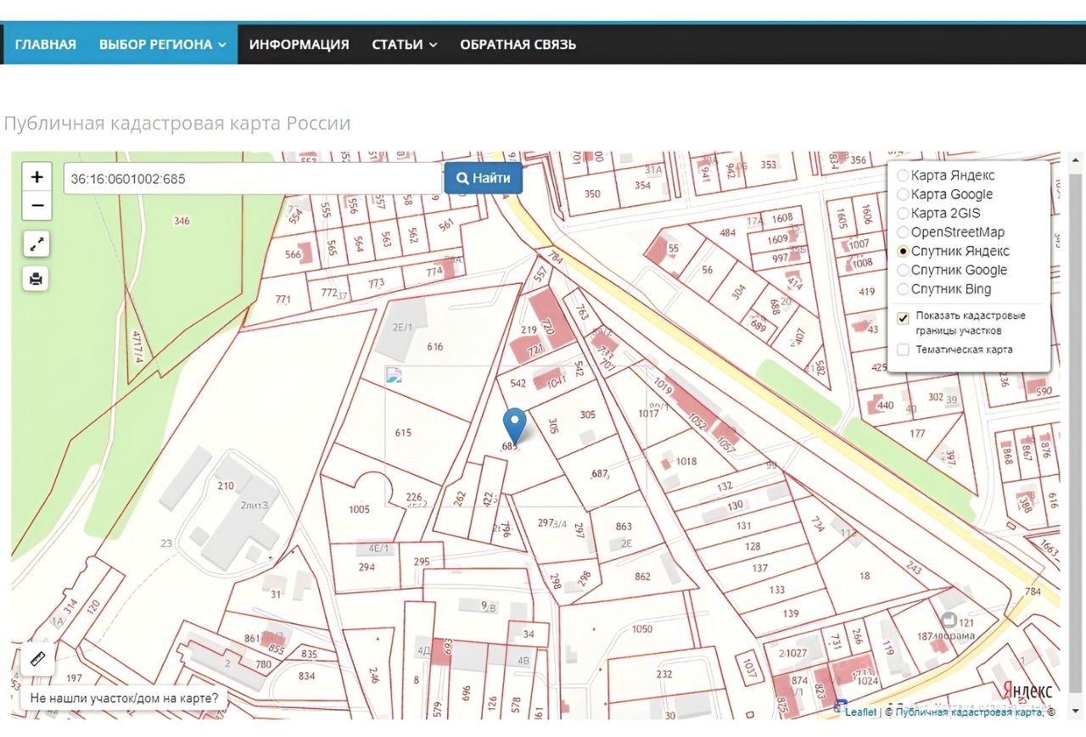Select Карта Яндекс base layer
1086x737 pixels.
tap(903, 176)
